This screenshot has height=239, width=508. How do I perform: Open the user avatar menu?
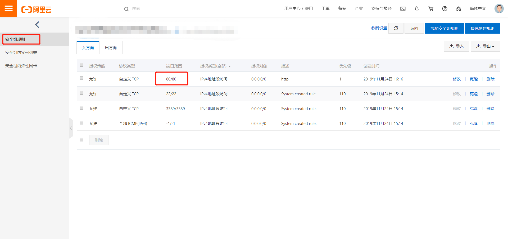coord(499,8)
